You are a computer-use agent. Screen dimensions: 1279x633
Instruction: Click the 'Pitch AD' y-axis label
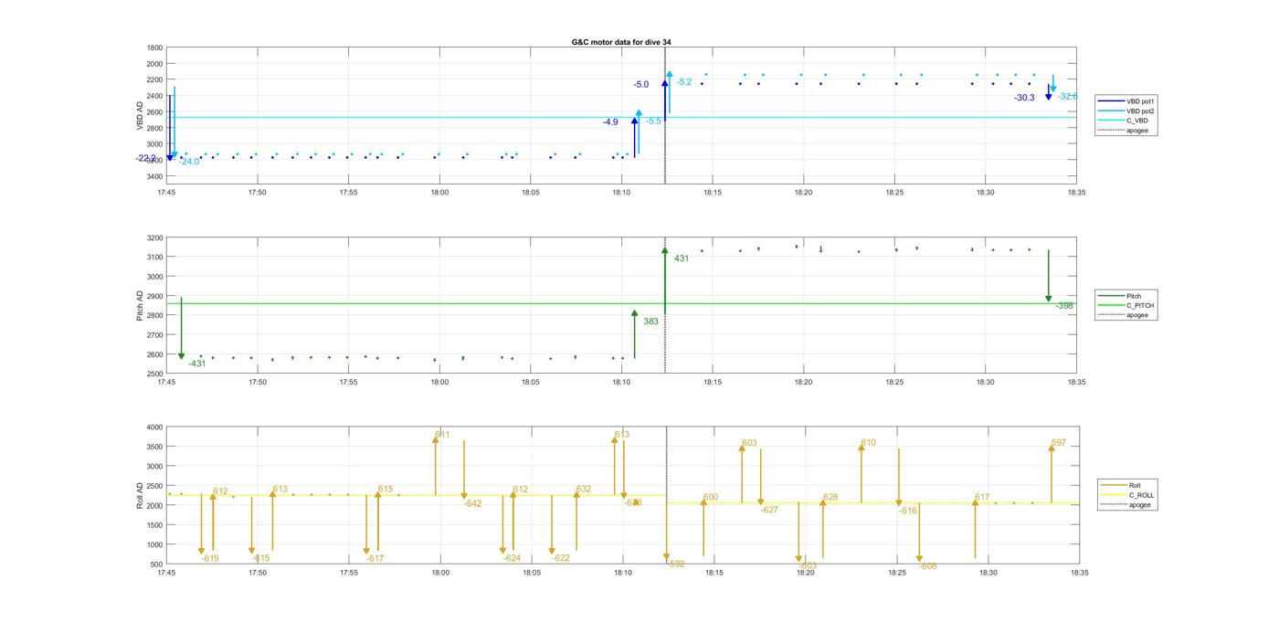[x=141, y=306]
